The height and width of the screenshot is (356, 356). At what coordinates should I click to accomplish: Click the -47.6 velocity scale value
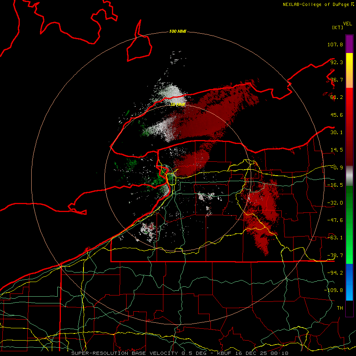click(335, 220)
